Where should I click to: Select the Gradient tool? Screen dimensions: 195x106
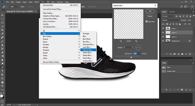click(2, 56)
